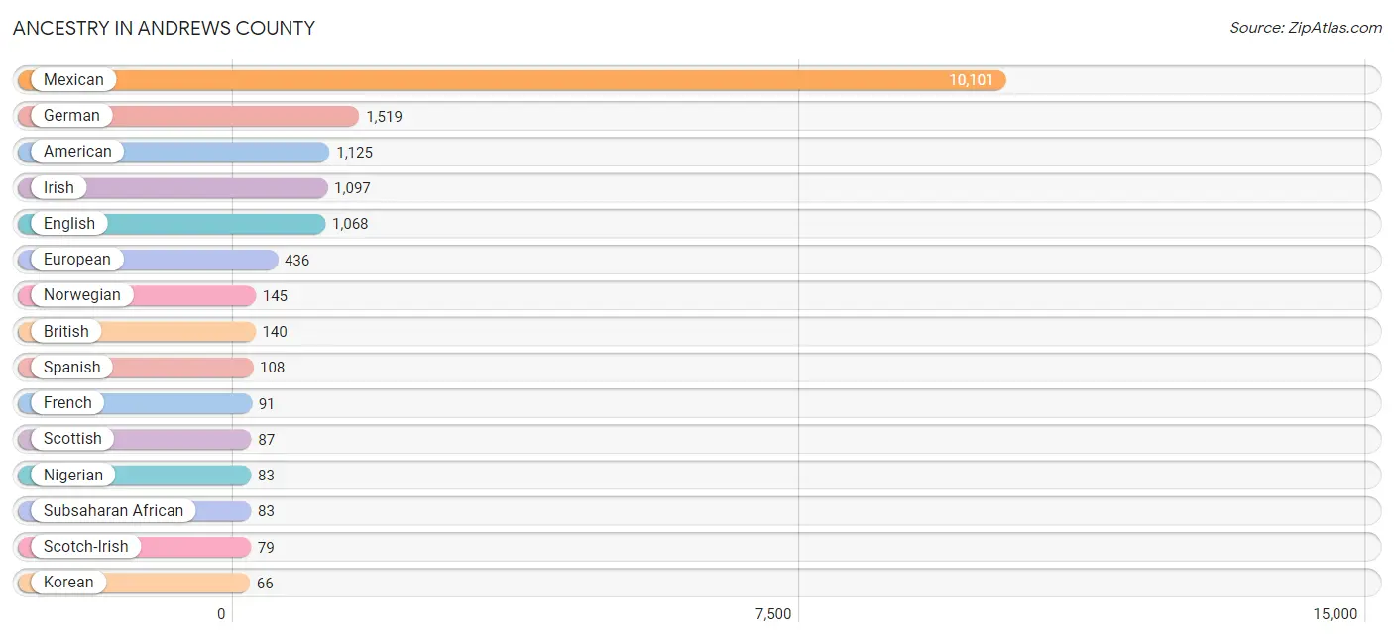This screenshot has height=638, width=1394.
Task: Click the 7,500 axis label
Action: click(773, 614)
